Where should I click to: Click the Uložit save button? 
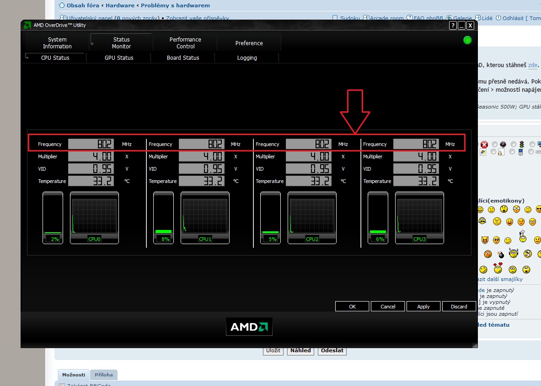point(273,350)
